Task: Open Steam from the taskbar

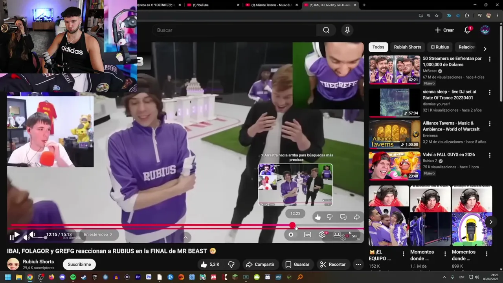Action: (x=84, y=277)
